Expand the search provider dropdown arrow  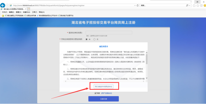[190, 5]
